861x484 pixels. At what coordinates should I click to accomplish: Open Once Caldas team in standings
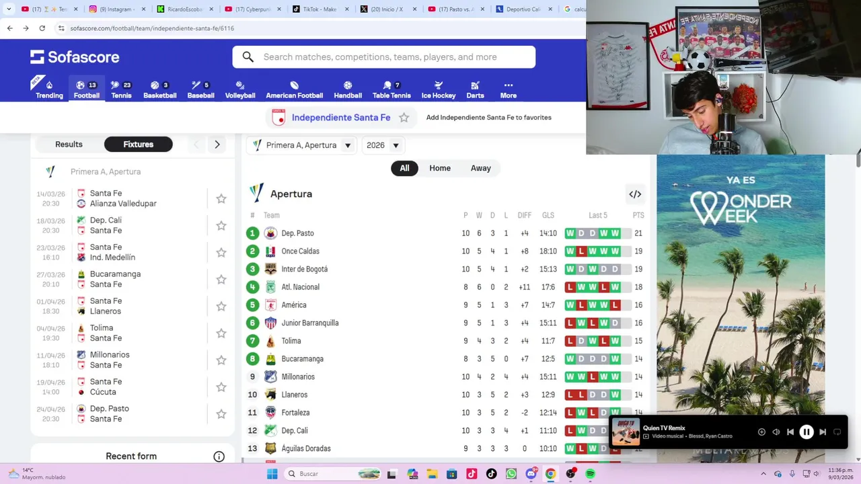(300, 251)
